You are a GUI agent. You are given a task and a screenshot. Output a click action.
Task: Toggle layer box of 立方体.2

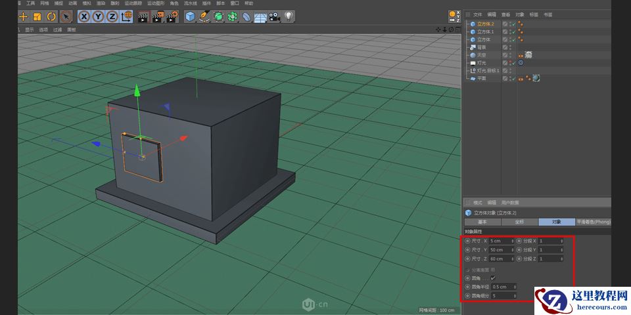click(x=505, y=24)
